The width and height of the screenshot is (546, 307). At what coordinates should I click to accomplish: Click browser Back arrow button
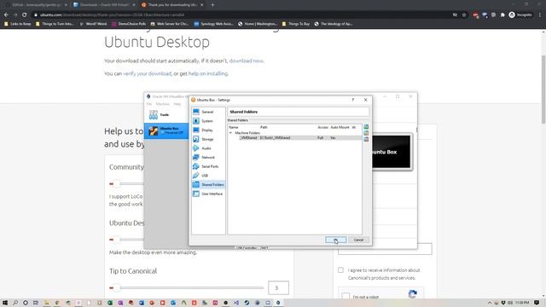pyautogui.click(x=6, y=15)
